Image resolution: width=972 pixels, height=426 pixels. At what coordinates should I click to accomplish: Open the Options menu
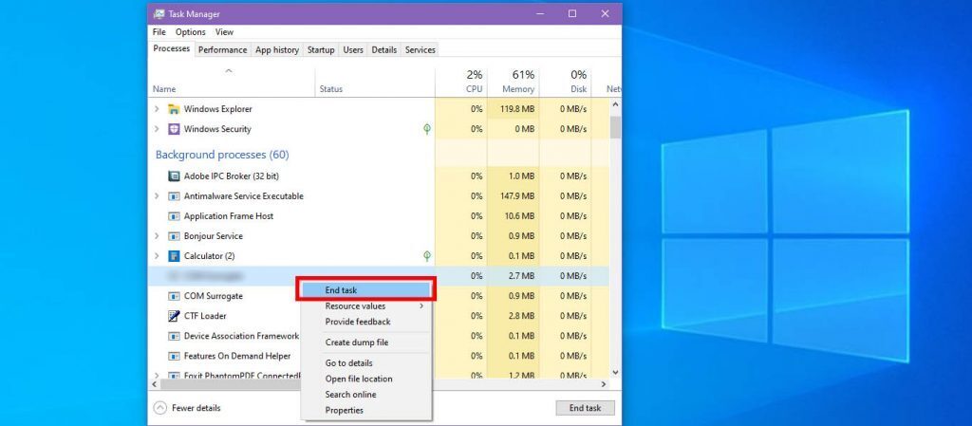pos(190,32)
